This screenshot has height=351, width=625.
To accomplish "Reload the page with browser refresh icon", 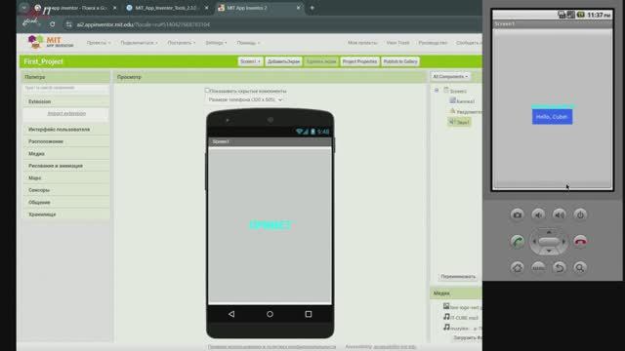I will click(52, 24).
